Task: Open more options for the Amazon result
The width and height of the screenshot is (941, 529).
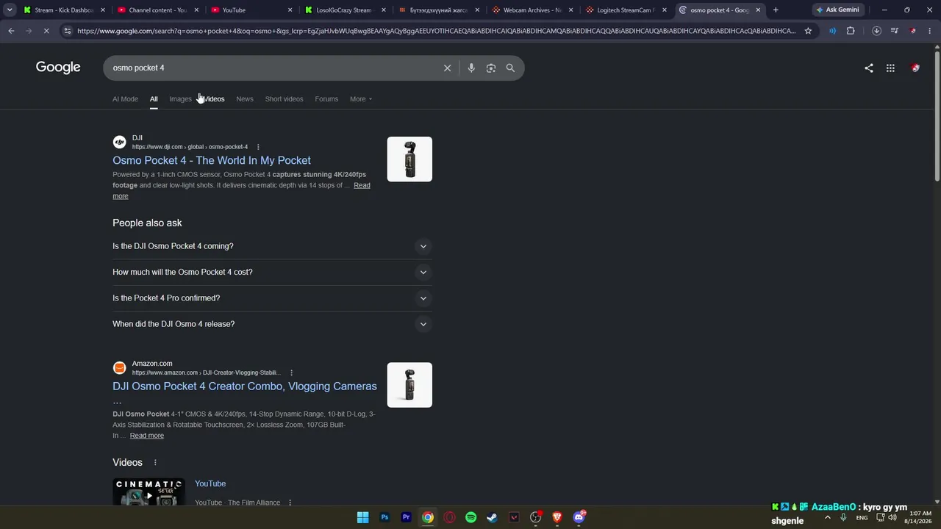Action: pyautogui.click(x=292, y=373)
